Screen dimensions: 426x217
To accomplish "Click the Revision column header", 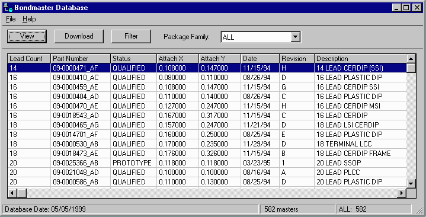I will 297,59.
